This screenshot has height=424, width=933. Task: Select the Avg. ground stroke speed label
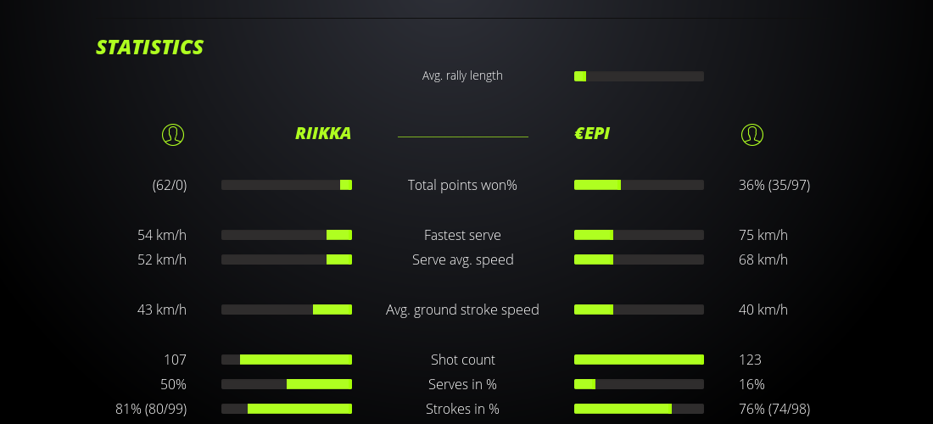pyautogui.click(x=462, y=310)
